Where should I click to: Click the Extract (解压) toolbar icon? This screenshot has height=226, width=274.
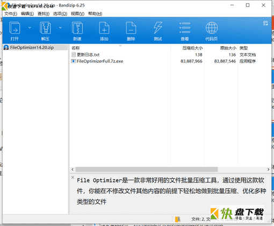coord(45,28)
